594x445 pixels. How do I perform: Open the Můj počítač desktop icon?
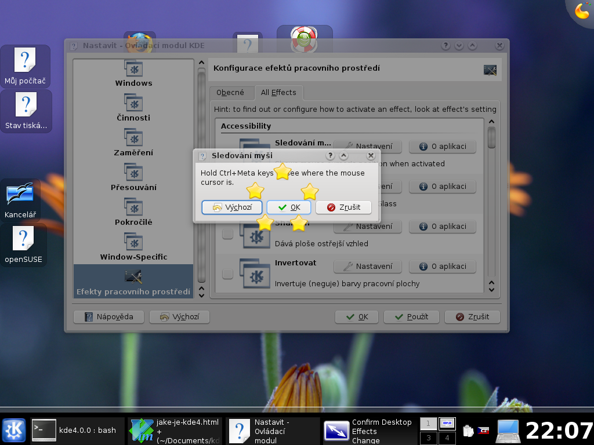point(25,66)
